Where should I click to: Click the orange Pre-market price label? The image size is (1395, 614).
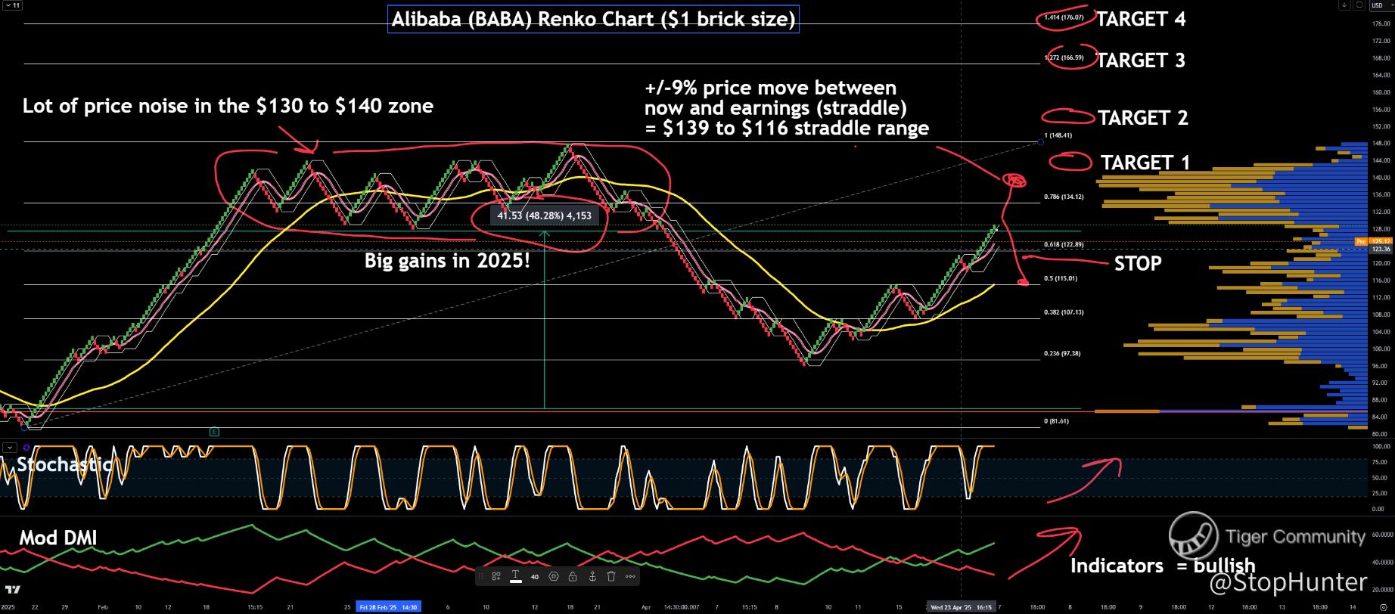click(1373, 241)
